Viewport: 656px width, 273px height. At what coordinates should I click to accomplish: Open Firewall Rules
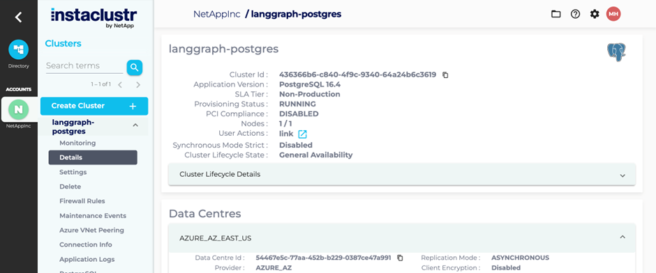pyautogui.click(x=82, y=201)
